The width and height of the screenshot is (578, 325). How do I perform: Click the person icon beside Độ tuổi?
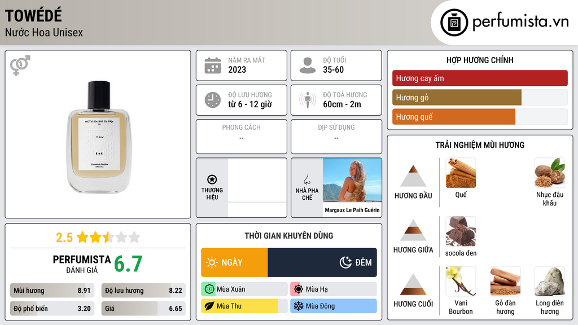[x=308, y=65]
